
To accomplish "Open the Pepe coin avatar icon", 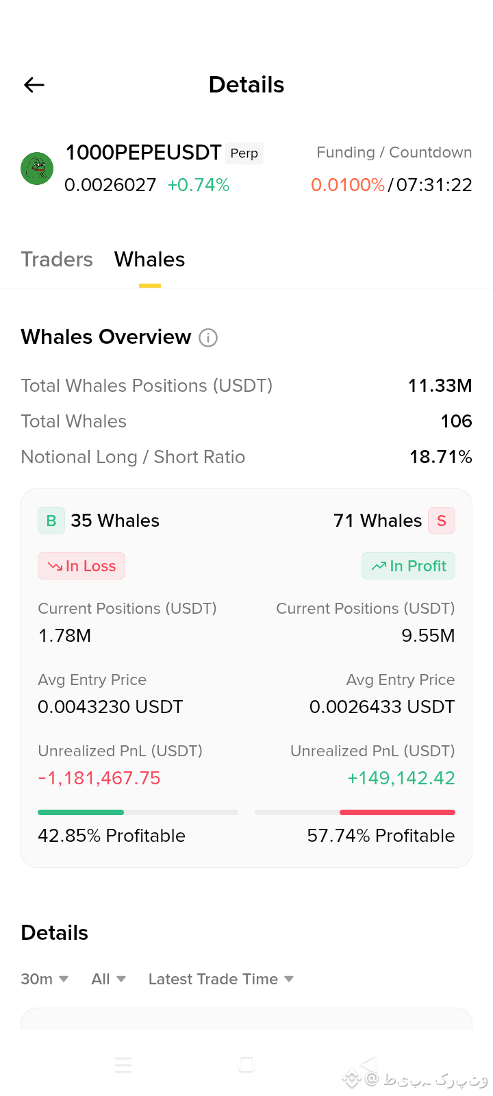I will coord(37,169).
